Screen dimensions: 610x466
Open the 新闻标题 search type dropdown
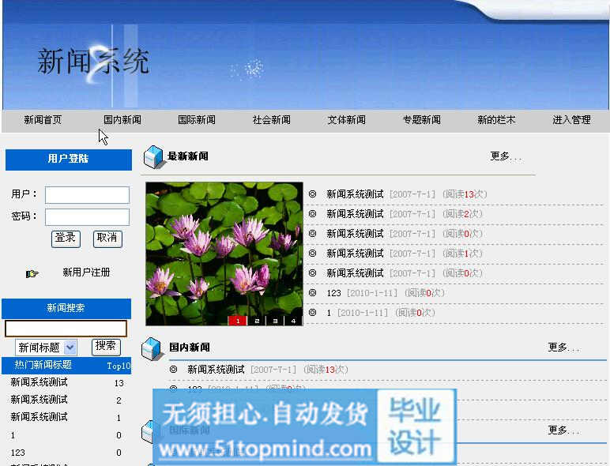coord(46,347)
